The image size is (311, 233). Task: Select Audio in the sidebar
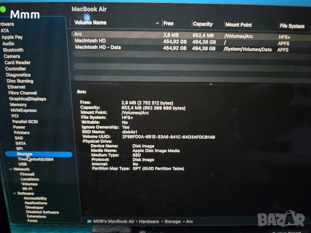click(x=8, y=44)
